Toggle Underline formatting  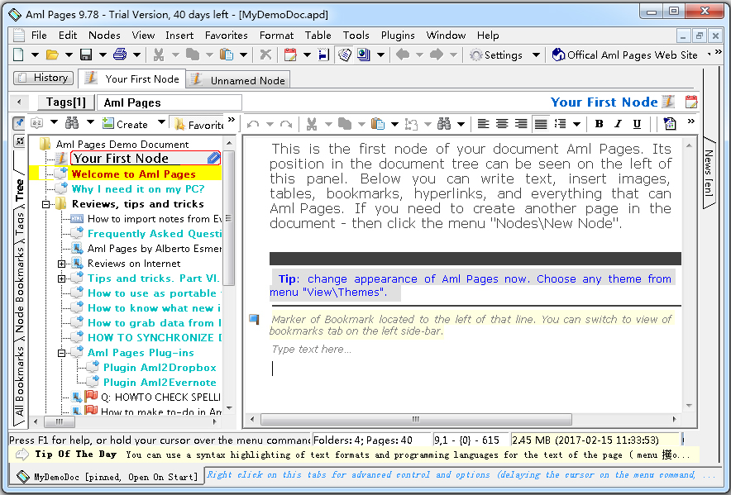[637, 124]
